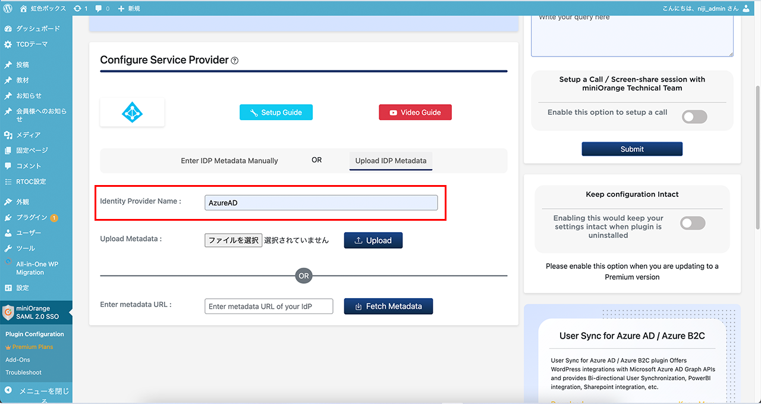Click help icon beside Configure Service Provider
Viewport: 761px width, 404px height.
235,60
